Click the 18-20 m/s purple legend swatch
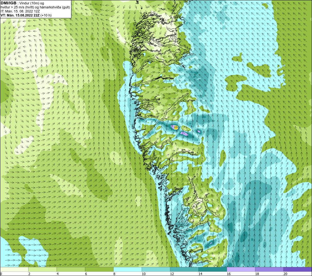 pyautogui.click(x=270, y=269)
